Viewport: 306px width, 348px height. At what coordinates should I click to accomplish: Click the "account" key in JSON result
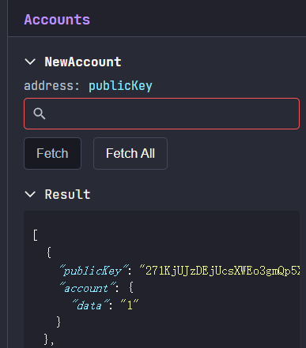click(x=88, y=288)
